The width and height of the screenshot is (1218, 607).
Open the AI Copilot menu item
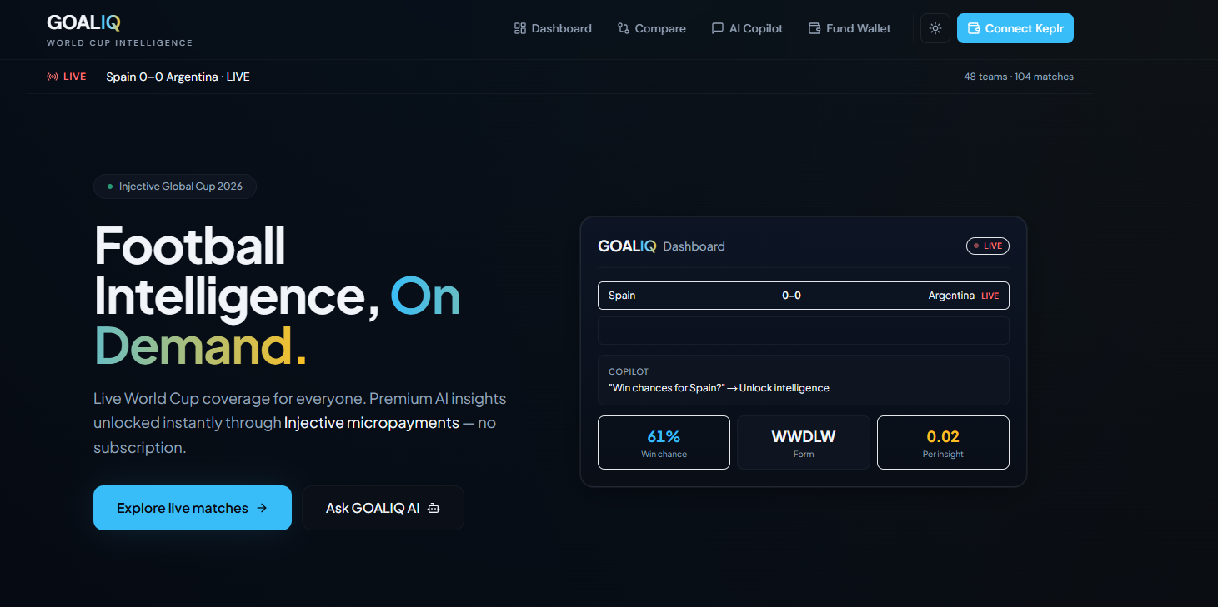click(x=748, y=28)
